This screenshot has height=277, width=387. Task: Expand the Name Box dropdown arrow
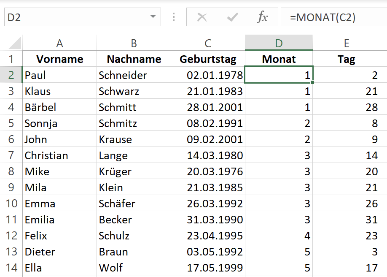click(153, 16)
